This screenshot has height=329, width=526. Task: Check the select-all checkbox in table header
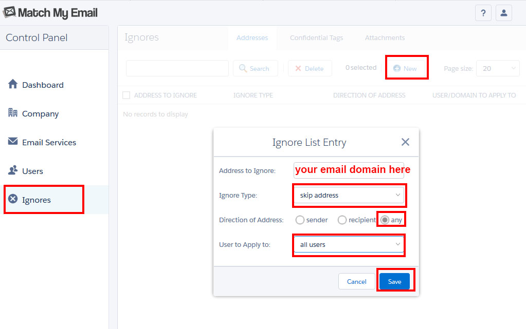pos(126,95)
